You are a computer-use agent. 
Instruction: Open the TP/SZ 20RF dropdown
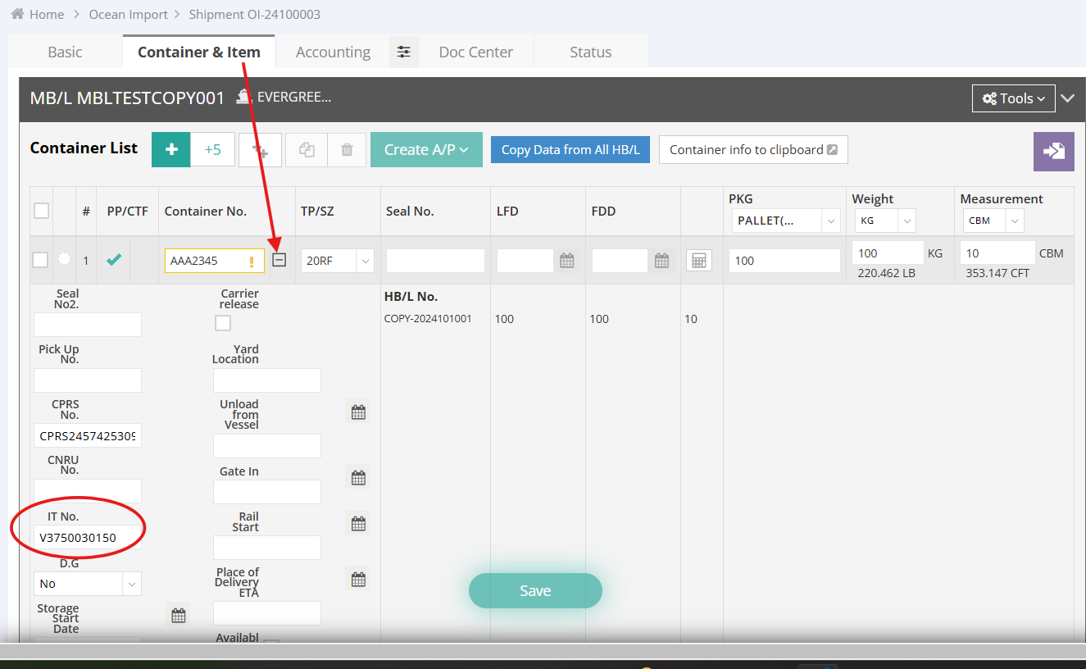[x=337, y=261]
